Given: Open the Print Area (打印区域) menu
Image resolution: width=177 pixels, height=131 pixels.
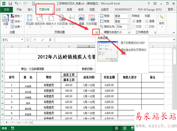Looking at the screenshot, I should 62,21.
